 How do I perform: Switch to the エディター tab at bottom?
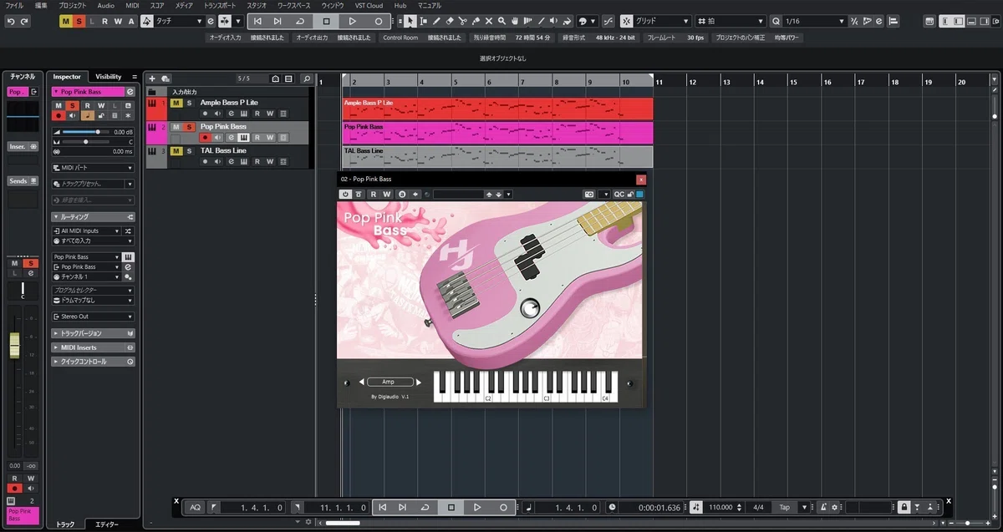(106, 524)
